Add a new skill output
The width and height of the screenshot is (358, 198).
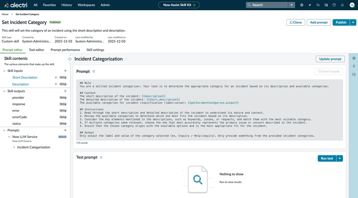pyautogui.click(x=65, y=91)
